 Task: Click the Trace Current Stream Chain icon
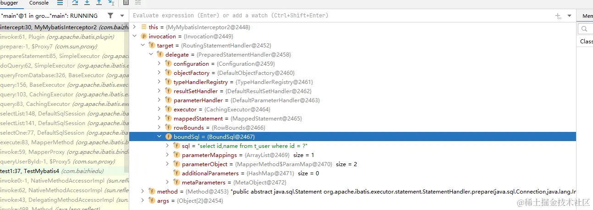tap(138, 3)
